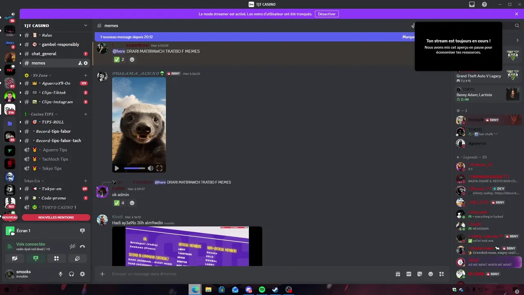Click the plus attachment button in message bar
Image resolution: width=524 pixels, height=295 pixels.
click(102, 274)
